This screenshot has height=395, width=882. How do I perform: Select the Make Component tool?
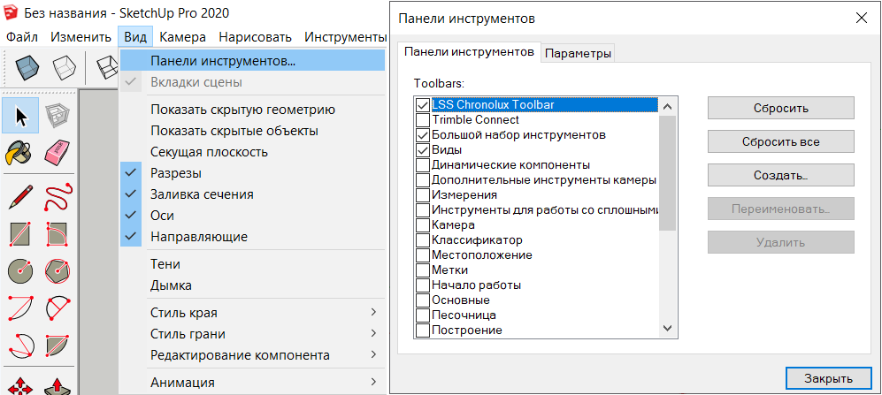[x=57, y=115]
